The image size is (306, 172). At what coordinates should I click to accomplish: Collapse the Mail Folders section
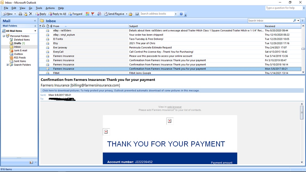click(x=35, y=26)
